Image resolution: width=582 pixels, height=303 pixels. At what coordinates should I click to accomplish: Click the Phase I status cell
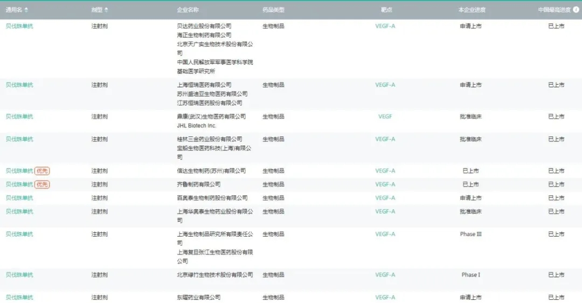[470, 275]
